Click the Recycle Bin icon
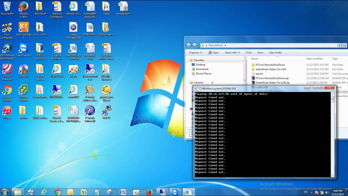 tap(7, 8)
